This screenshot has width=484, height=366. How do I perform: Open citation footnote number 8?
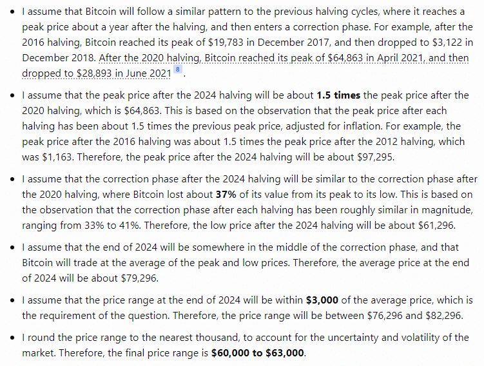(178, 70)
